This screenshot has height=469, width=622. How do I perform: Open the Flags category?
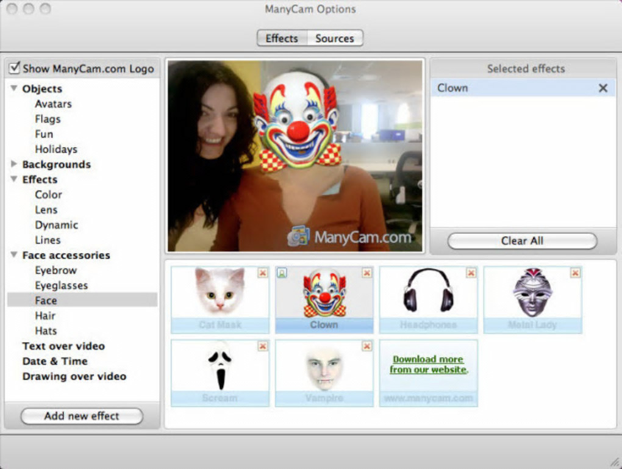48,119
